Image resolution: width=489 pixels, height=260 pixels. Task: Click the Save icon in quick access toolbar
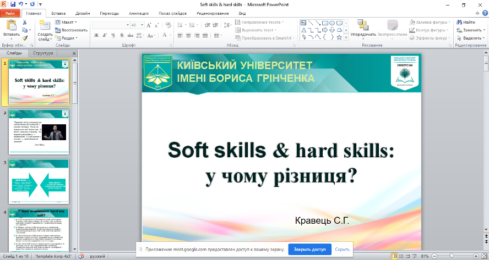click(x=13, y=4)
